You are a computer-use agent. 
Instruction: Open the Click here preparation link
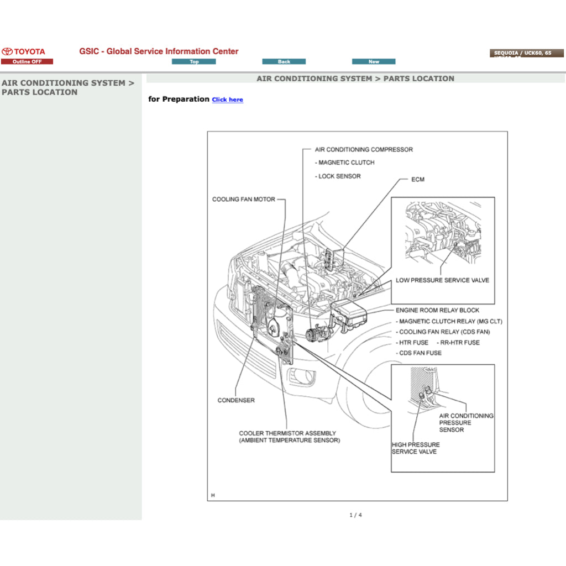pos(227,99)
